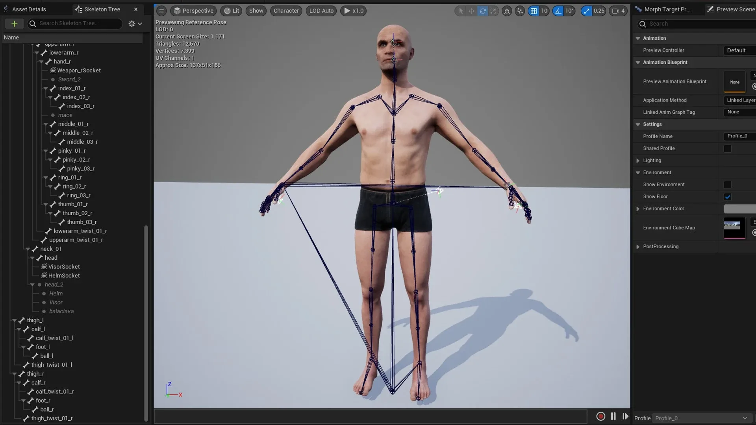Click the red record animation button

(x=600, y=416)
